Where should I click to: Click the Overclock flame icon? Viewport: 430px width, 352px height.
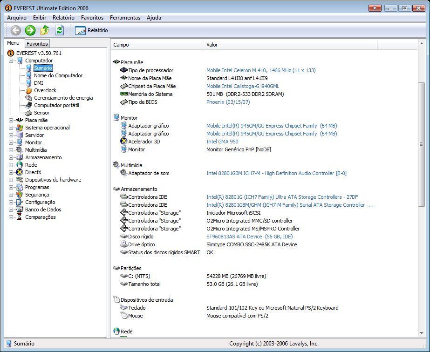tap(28, 90)
